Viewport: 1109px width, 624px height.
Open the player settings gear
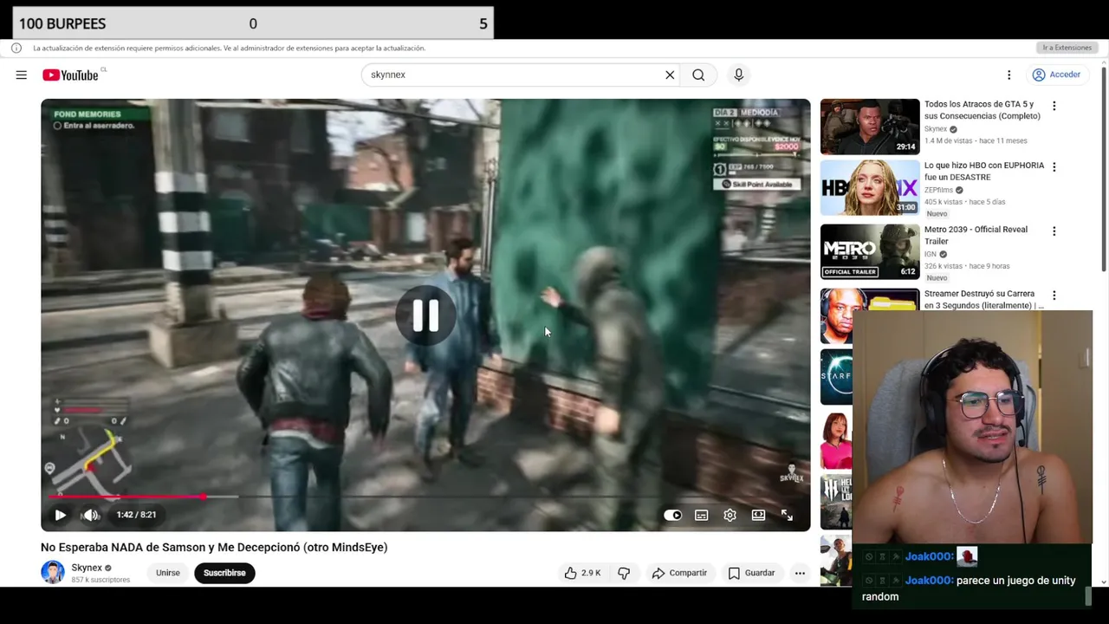click(730, 515)
